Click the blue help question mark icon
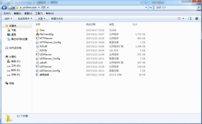This screenshot has height=124, width=202. (197, 19)
